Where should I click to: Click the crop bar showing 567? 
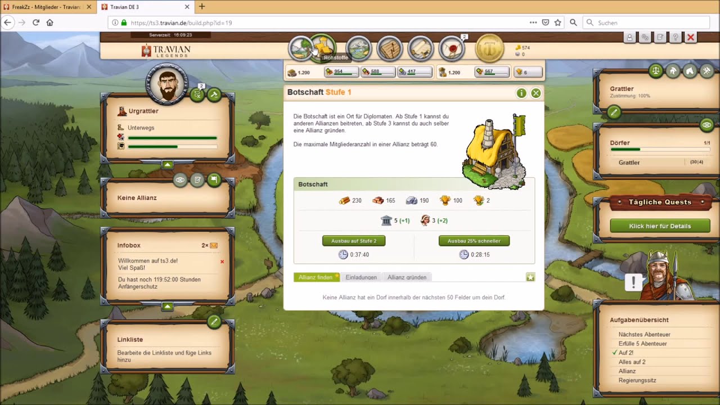(492, 72)
